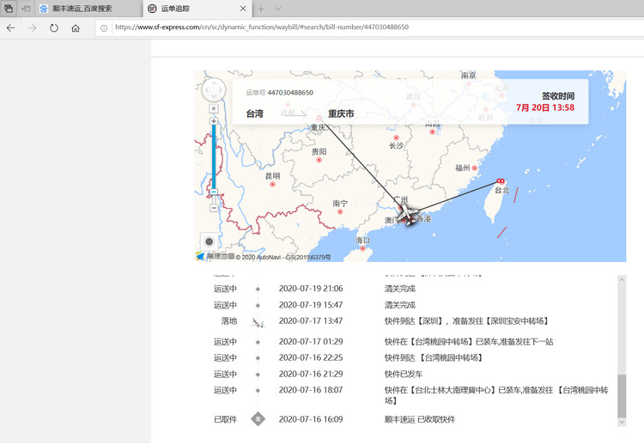Click the blue map zoom slider bar
644x445 pixels.
(x=214, y=156)
